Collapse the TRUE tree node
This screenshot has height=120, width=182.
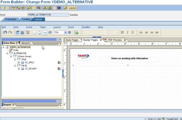(x=15, y=59)
